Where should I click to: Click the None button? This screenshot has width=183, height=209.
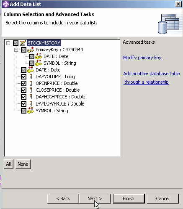coord(23,164)
